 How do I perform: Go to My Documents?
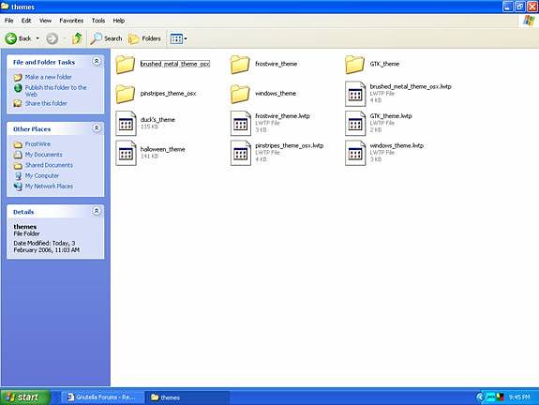tap(43, 155)
